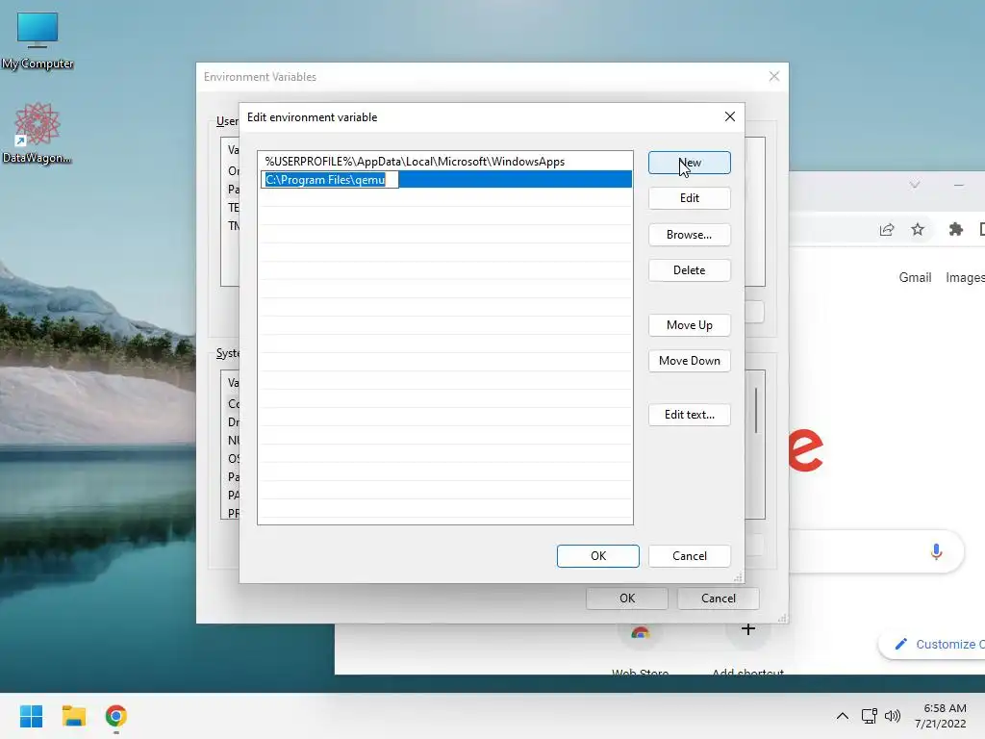Open the Browse... folder picker
985x739 pixels.
click(689, 235)
